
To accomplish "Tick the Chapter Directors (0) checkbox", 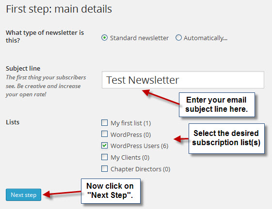I will [104, 169].
